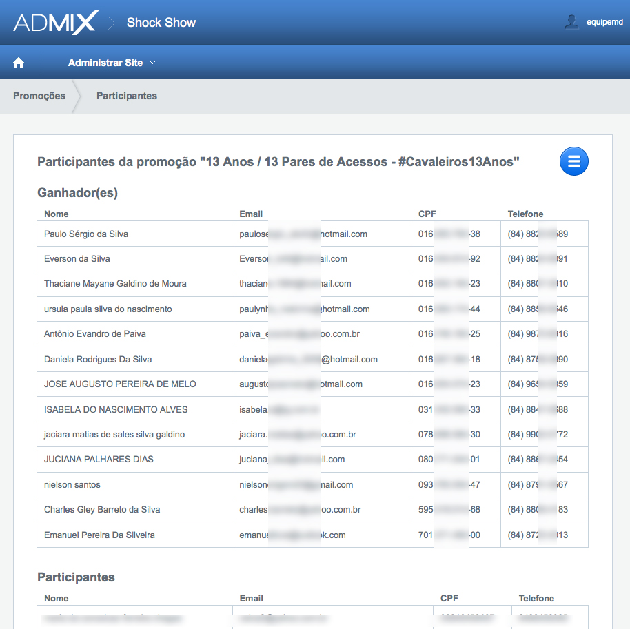This screenshot has width=630, height=629.
Task: Navigate to Promoções breadcrumb
Action: 39,96
